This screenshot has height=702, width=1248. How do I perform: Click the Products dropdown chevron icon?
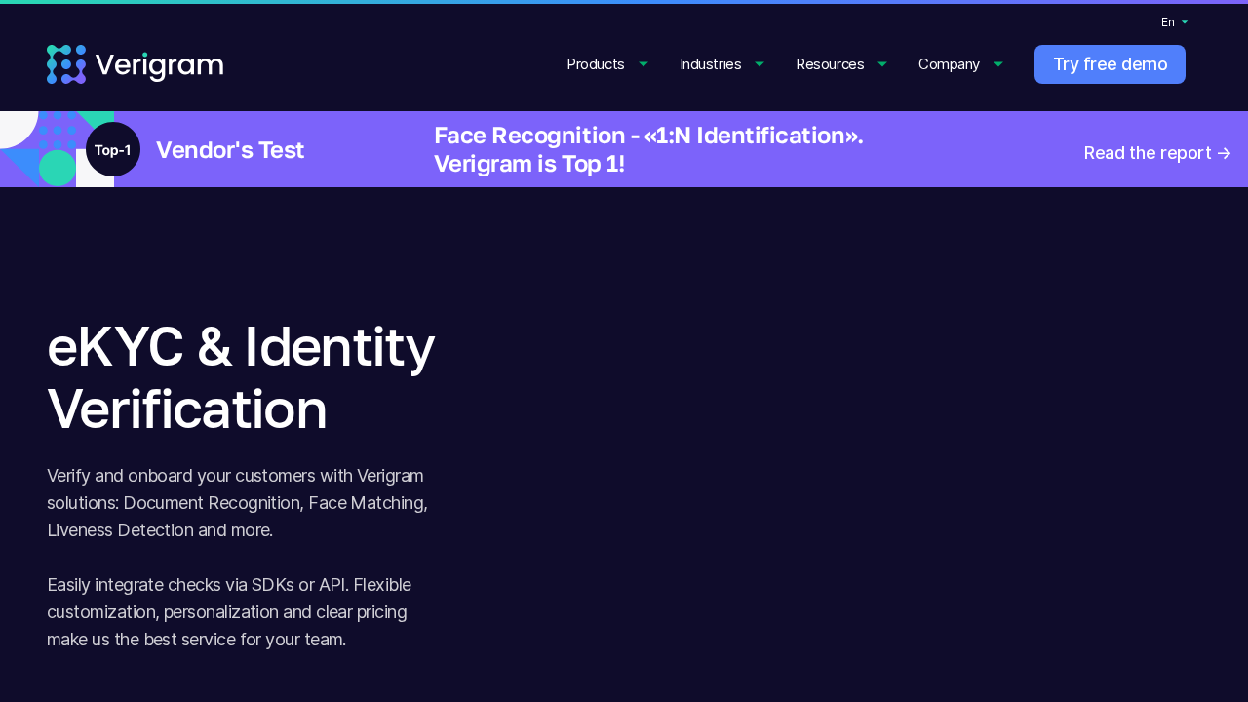click(642, 63)
